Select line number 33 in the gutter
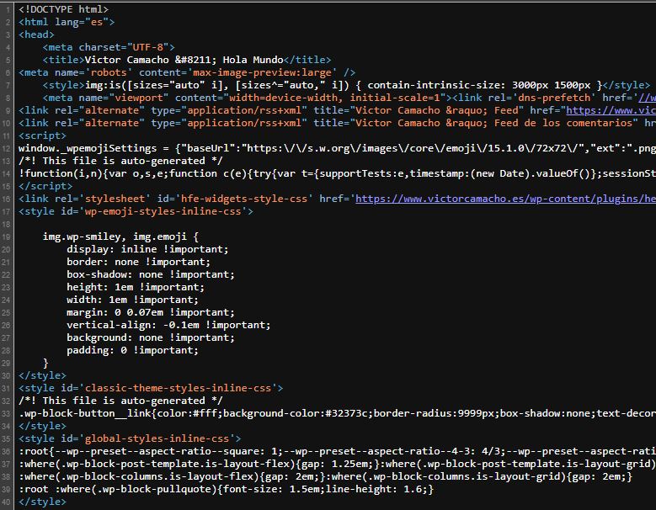 (x=6, y=413)
